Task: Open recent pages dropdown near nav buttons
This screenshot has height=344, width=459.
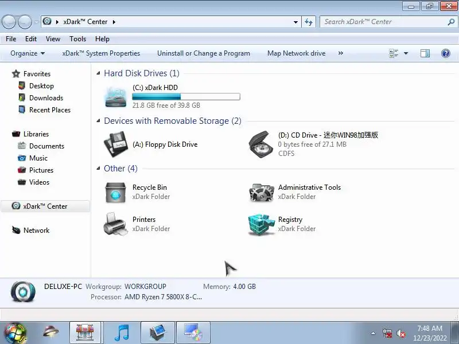Action: click(36, 22)
